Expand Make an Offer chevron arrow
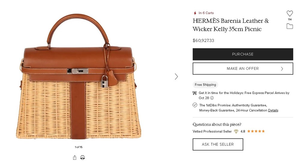 tap(282, 69)
